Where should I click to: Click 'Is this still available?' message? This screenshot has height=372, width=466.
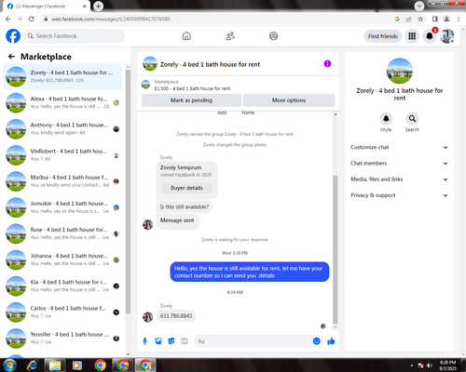click(185, 206)
